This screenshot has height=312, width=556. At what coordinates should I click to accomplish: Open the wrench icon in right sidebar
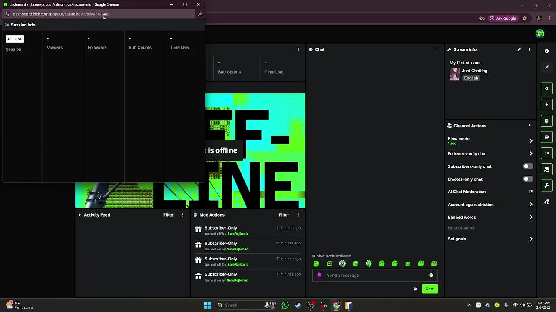pos(546,185)
